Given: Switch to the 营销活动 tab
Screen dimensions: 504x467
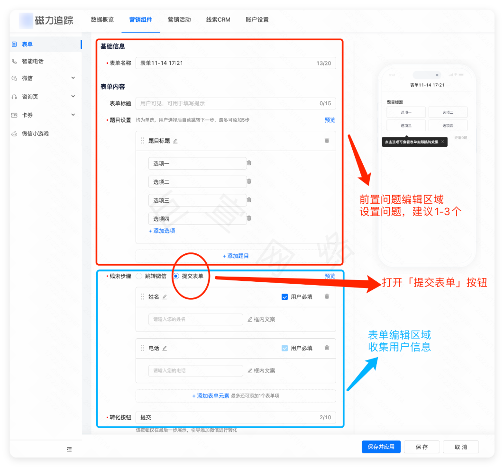Looking at the screenshot, I should [x=179, y=20].
